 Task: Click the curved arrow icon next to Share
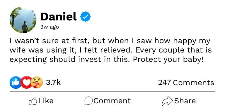point(167,101)
